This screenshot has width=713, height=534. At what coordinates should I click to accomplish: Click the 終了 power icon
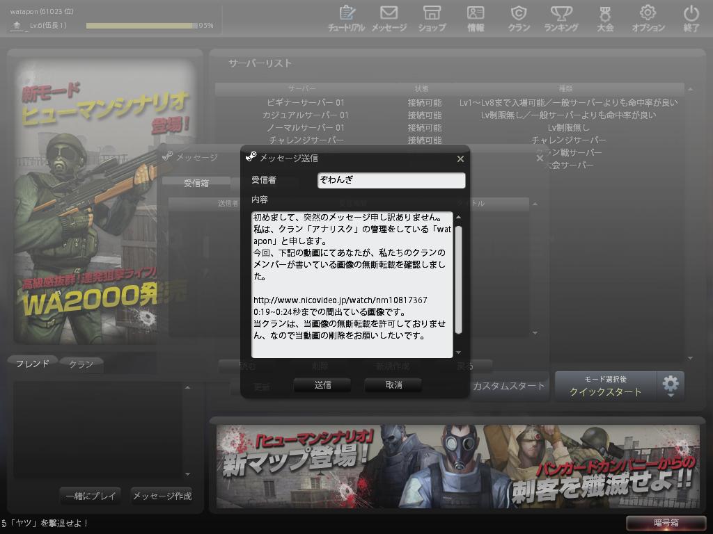point(691,18)
